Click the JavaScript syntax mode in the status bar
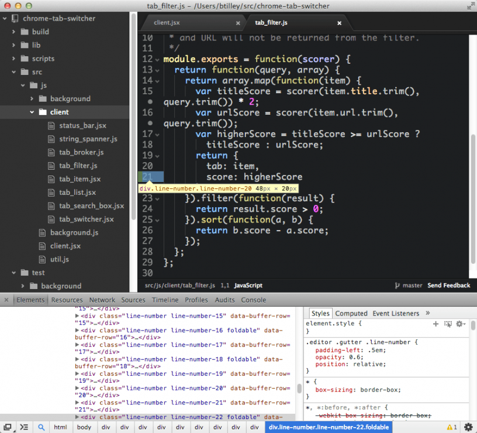The height and width of the screenshot is (433, 477). click(x=248, y=285)
